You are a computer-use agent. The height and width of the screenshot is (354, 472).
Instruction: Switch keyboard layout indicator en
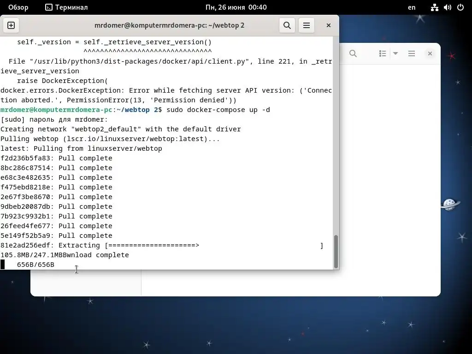pos(412,7)
